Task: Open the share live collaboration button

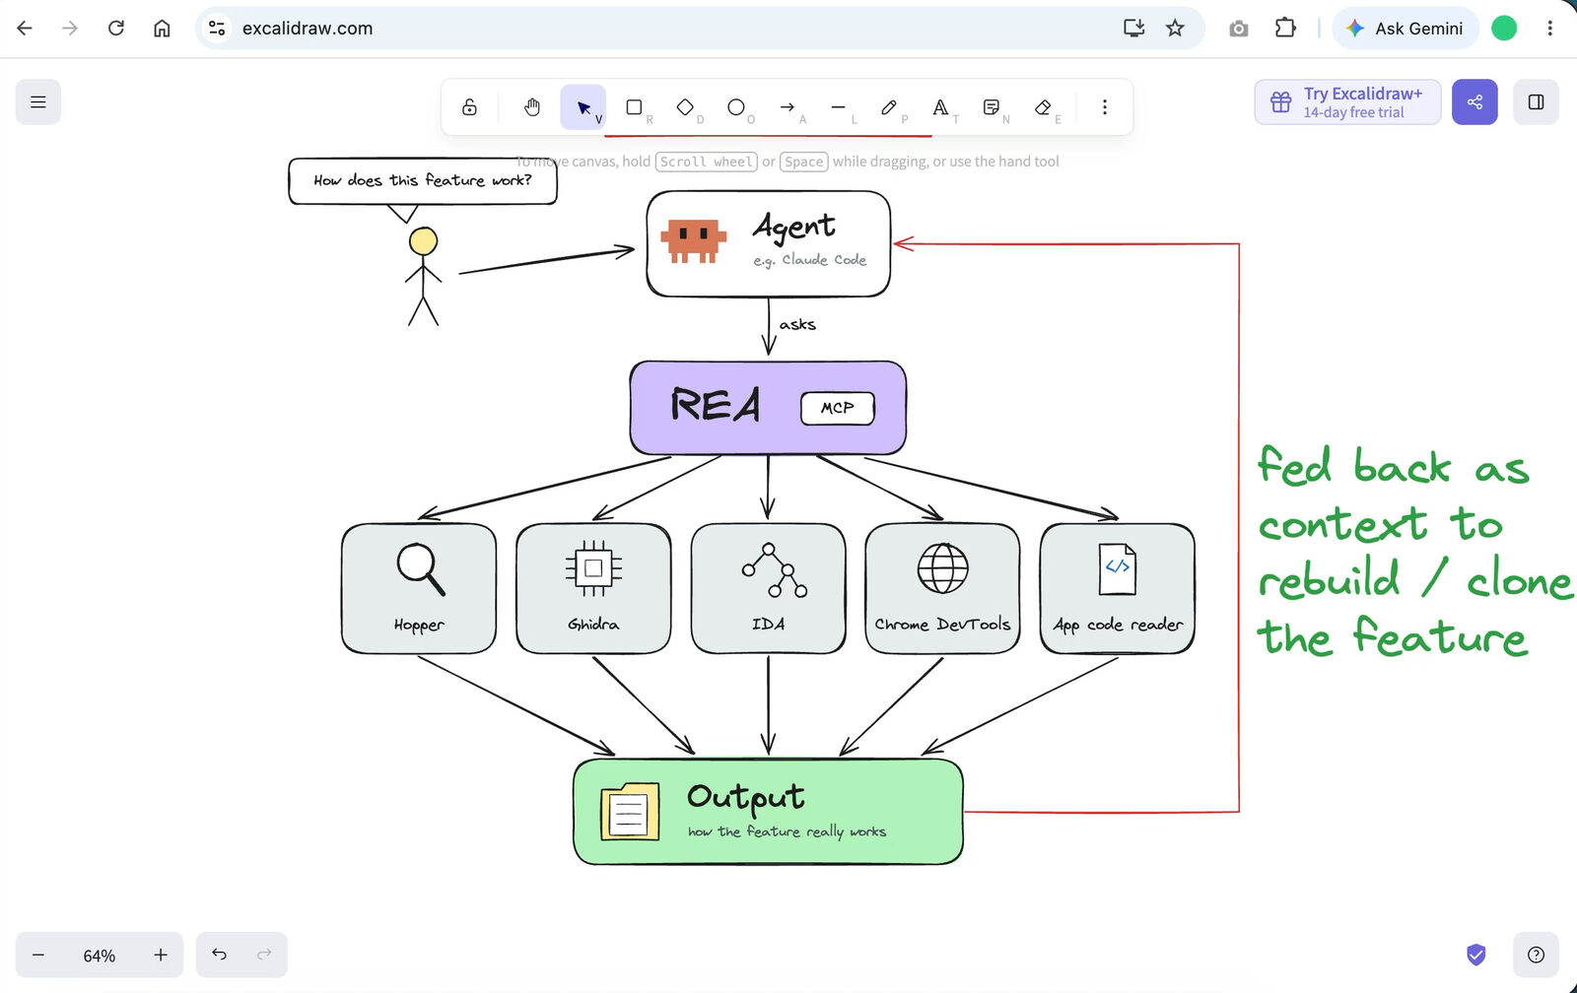Action: (1474, 102)
